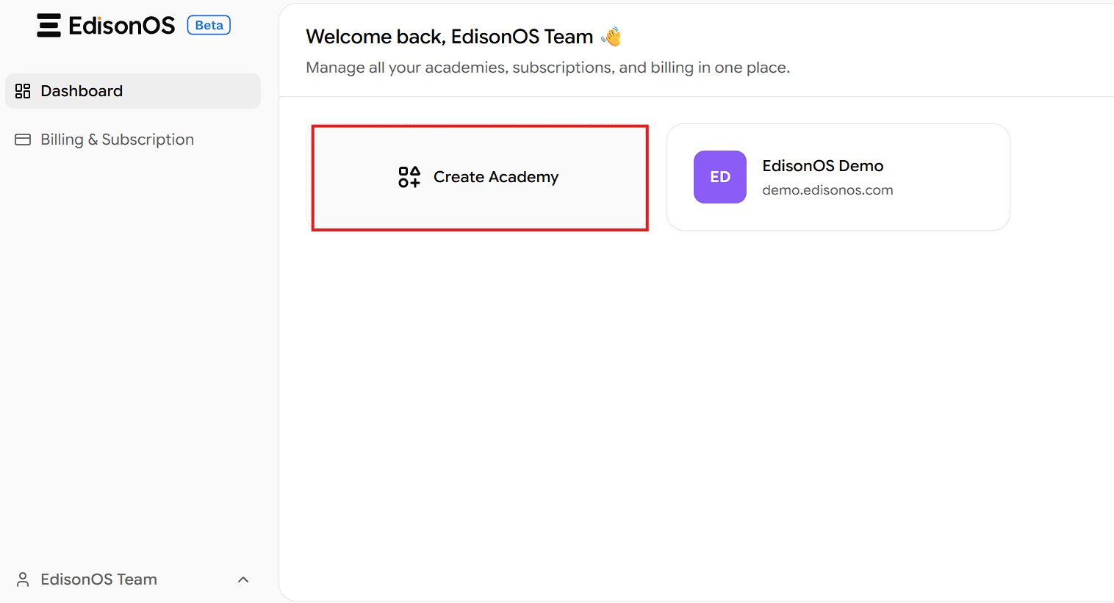Click the Beta badge

209,25
